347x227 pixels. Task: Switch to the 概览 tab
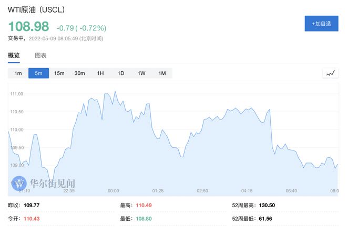pos(14,55)
